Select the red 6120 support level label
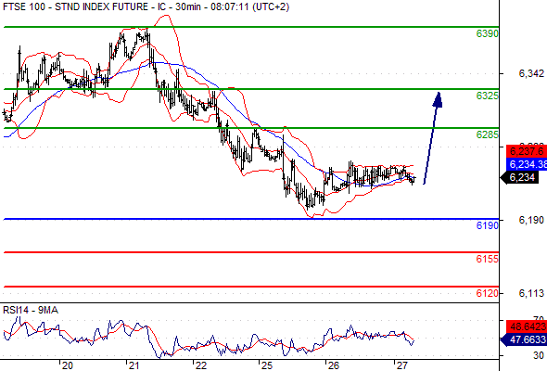 pyautogui.click(x=488, y=293)
